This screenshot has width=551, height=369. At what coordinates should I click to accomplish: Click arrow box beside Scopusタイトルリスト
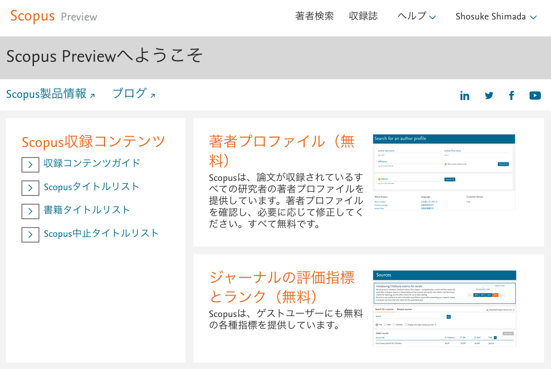(x=30, y=188)
